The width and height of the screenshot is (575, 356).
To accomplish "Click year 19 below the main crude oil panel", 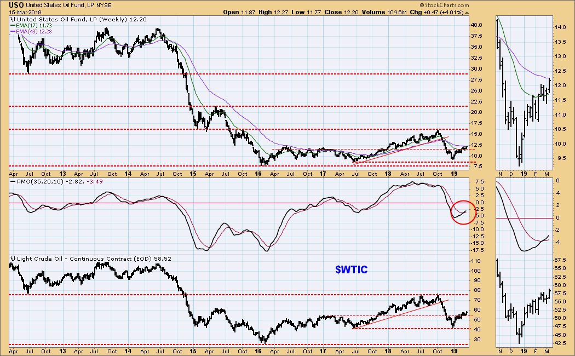I will 454,351.
